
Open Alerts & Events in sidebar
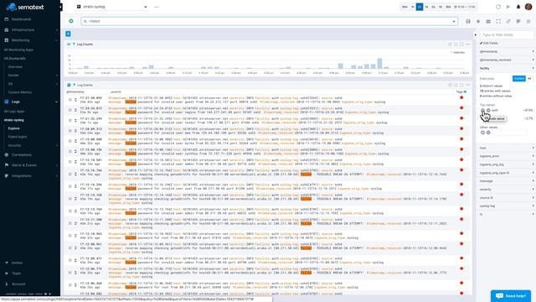click(x=24, y=165)
